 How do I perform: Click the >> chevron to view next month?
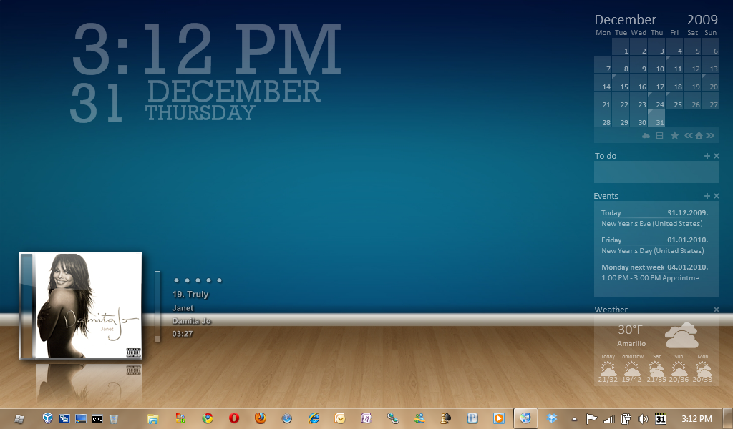(x=710, y=135)
